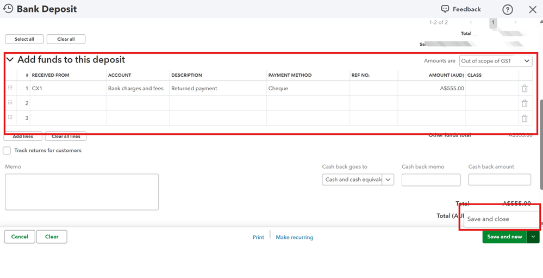Open the Amounts are GST dropdown
Viewport: 543px width, 278px height.
pyautogui.click(x=496, y=61)
